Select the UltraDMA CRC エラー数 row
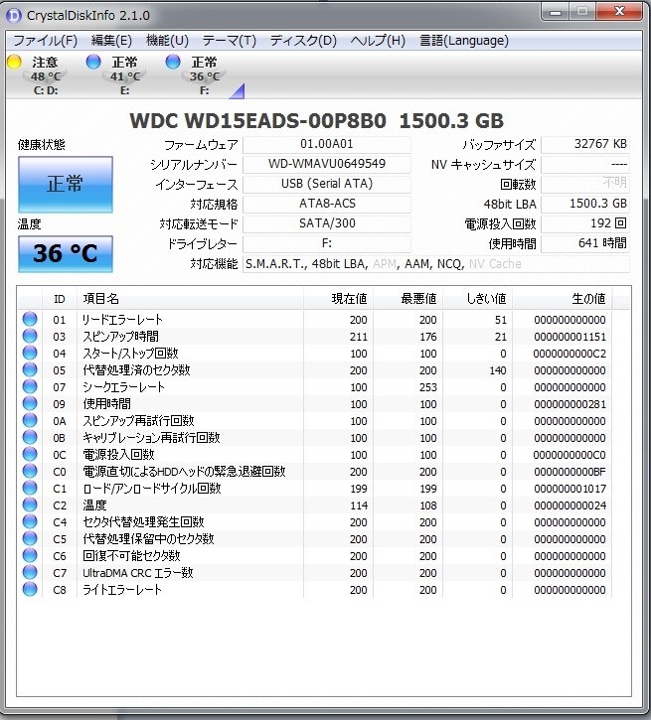This screenshot has width=651, height=720. click(315, 573)
